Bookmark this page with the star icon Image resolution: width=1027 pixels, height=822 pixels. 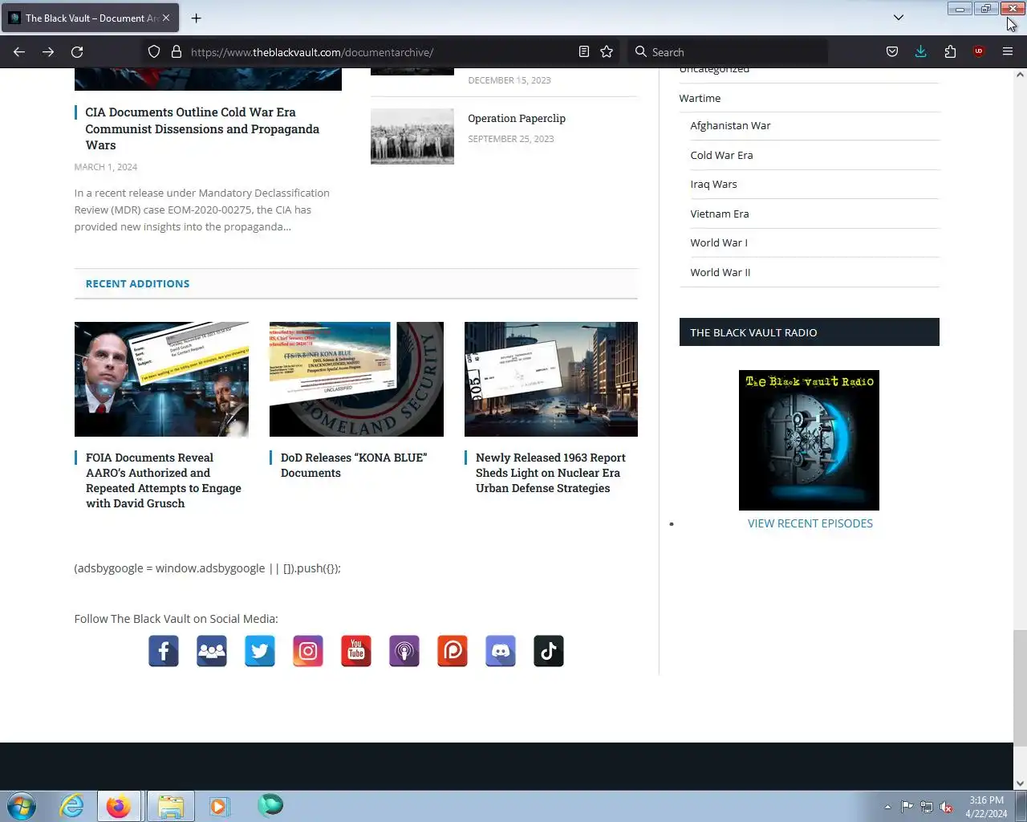pyautogui.click(x=607, y=52)
